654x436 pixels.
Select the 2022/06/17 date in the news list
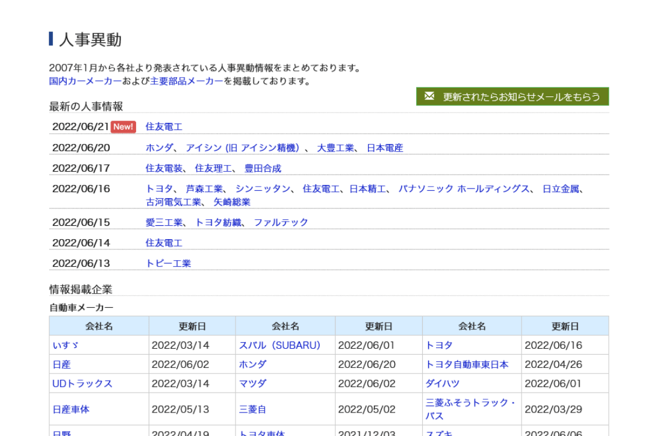[x=81, y=168]
